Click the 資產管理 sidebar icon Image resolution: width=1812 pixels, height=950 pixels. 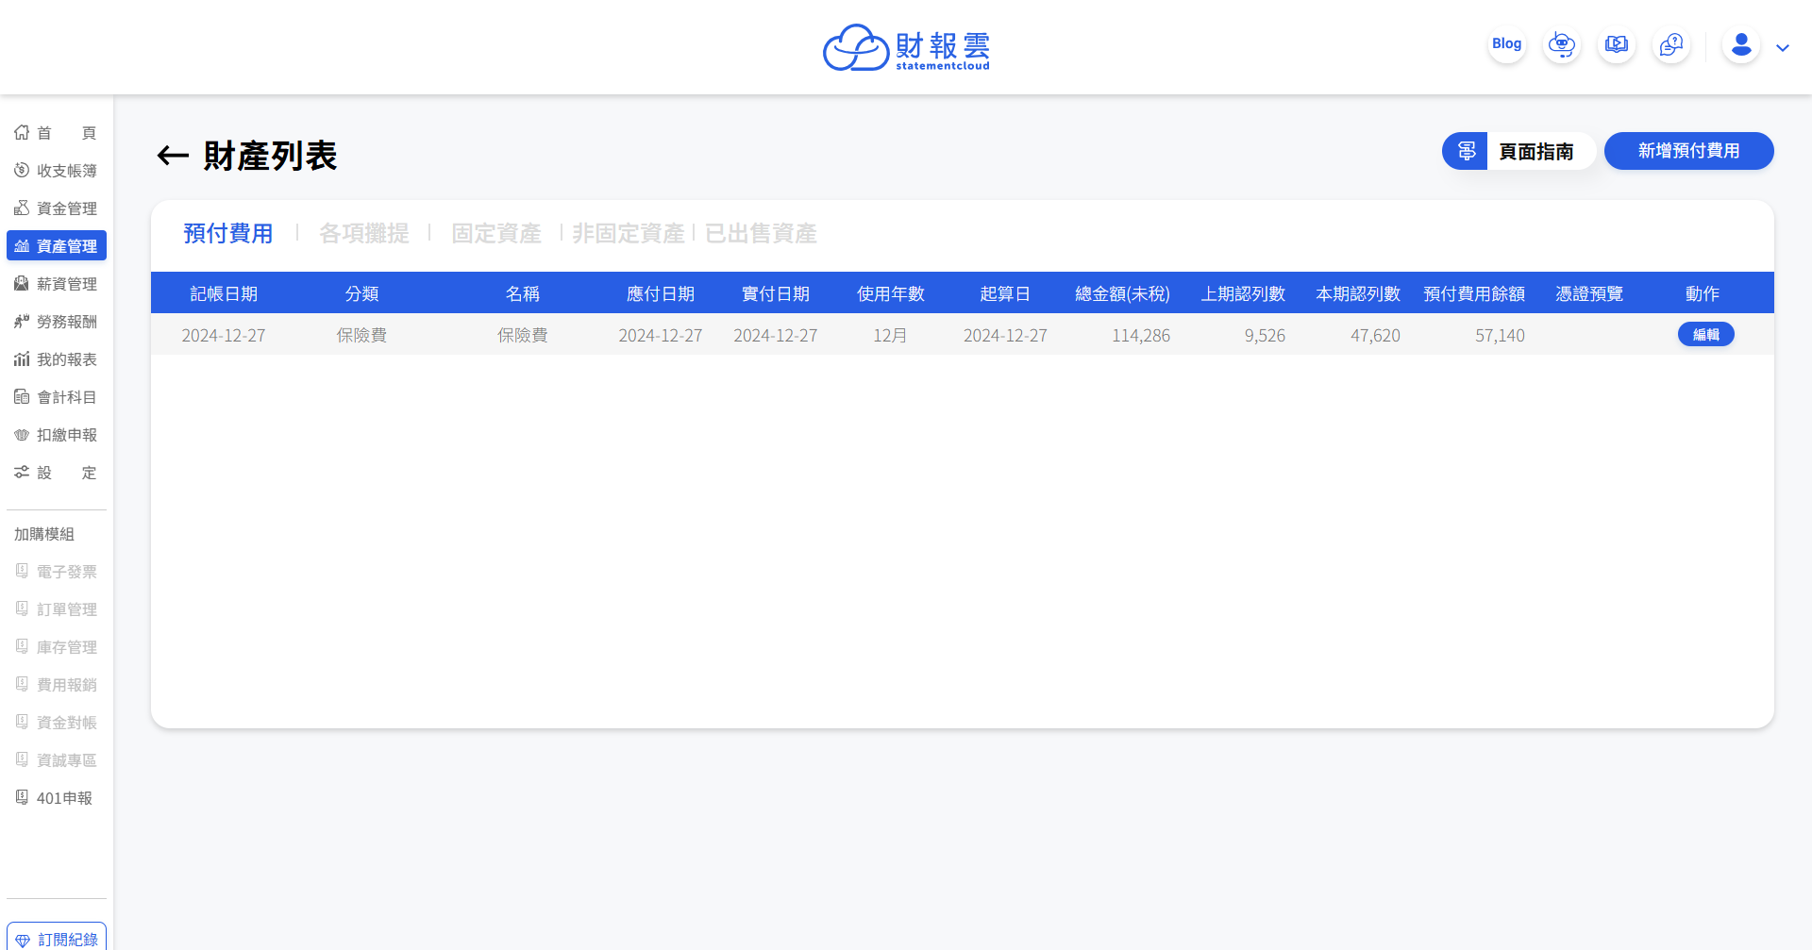[22, 245]
